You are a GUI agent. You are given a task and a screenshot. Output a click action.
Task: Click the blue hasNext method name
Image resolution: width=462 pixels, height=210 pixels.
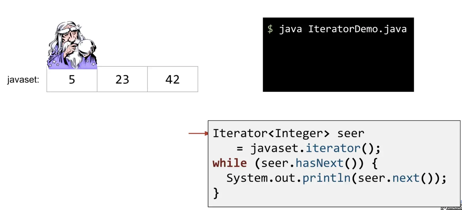[x=319, y=163]
